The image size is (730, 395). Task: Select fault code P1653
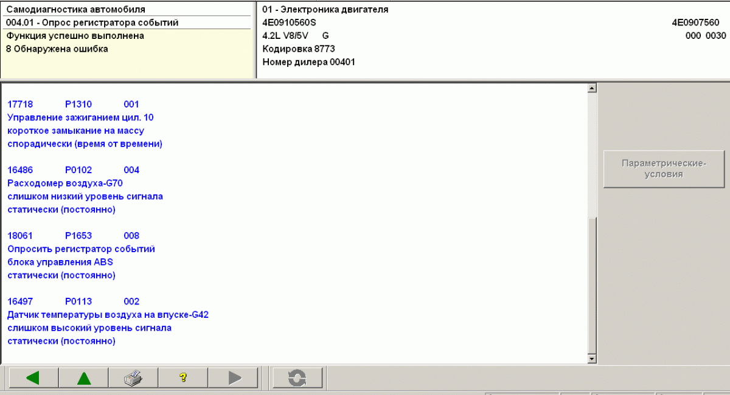point(78,236)
